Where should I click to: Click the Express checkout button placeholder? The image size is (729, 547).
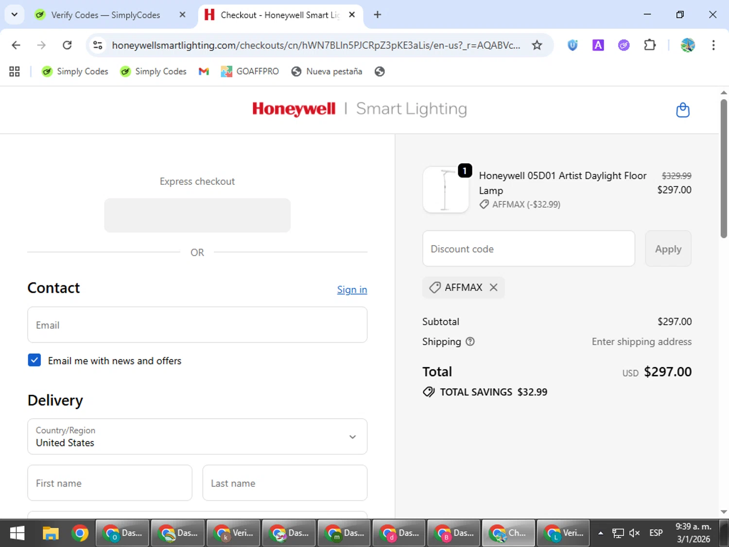point(197,215)
